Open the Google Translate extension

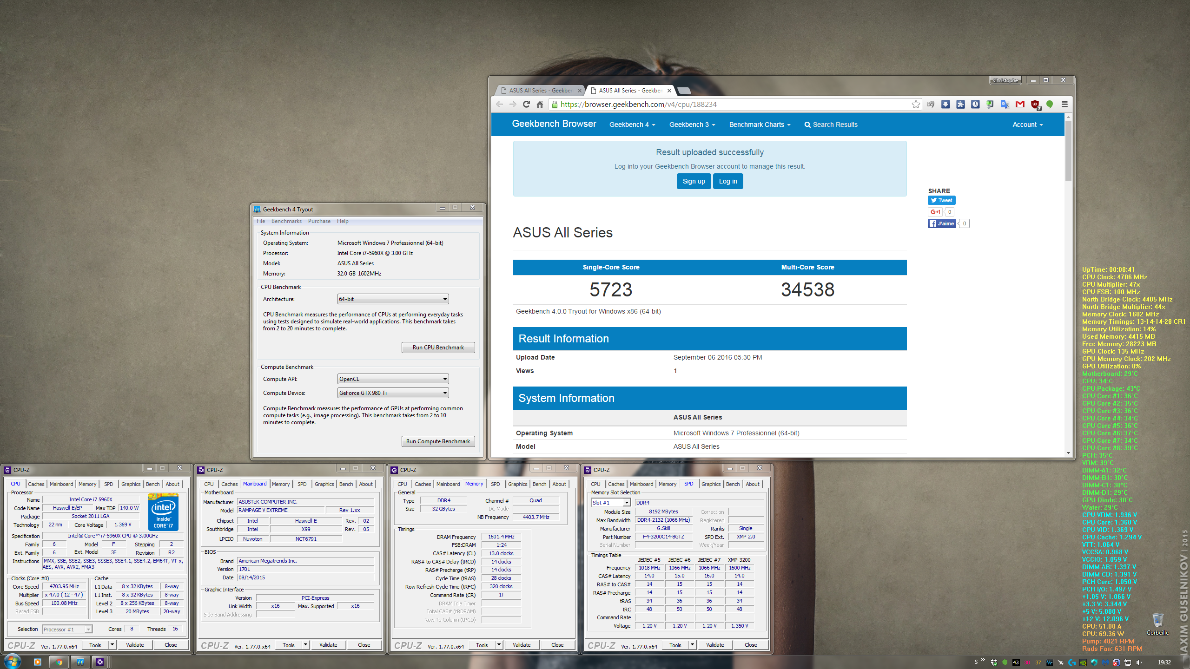tap(1005, 104)
